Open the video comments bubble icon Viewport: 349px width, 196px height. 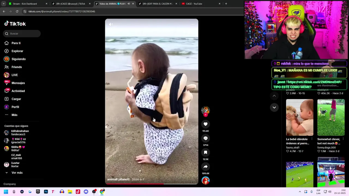(206, 138)
